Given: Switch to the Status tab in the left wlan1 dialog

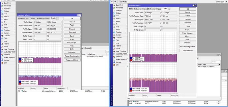Looking at the screenshot, I should pos(33,18).
